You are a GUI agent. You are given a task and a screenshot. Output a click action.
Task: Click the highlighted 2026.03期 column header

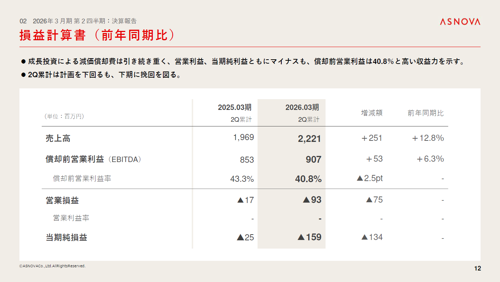pos(302,107)
